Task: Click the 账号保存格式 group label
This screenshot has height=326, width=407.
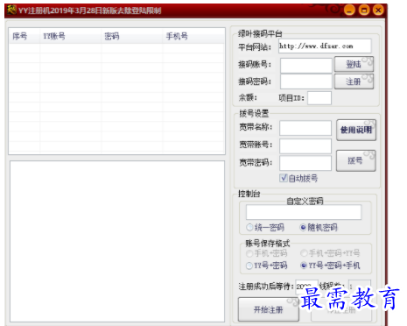Action: 268,244
